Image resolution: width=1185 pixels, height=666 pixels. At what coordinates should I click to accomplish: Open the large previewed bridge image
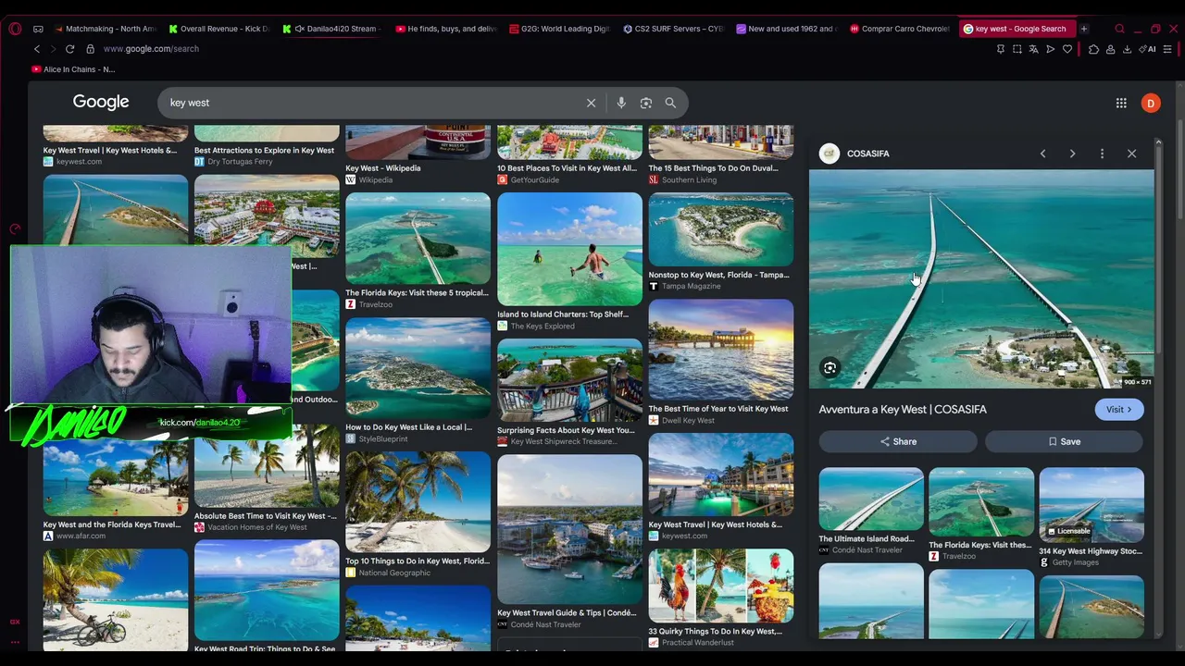(x=981, y=278)
